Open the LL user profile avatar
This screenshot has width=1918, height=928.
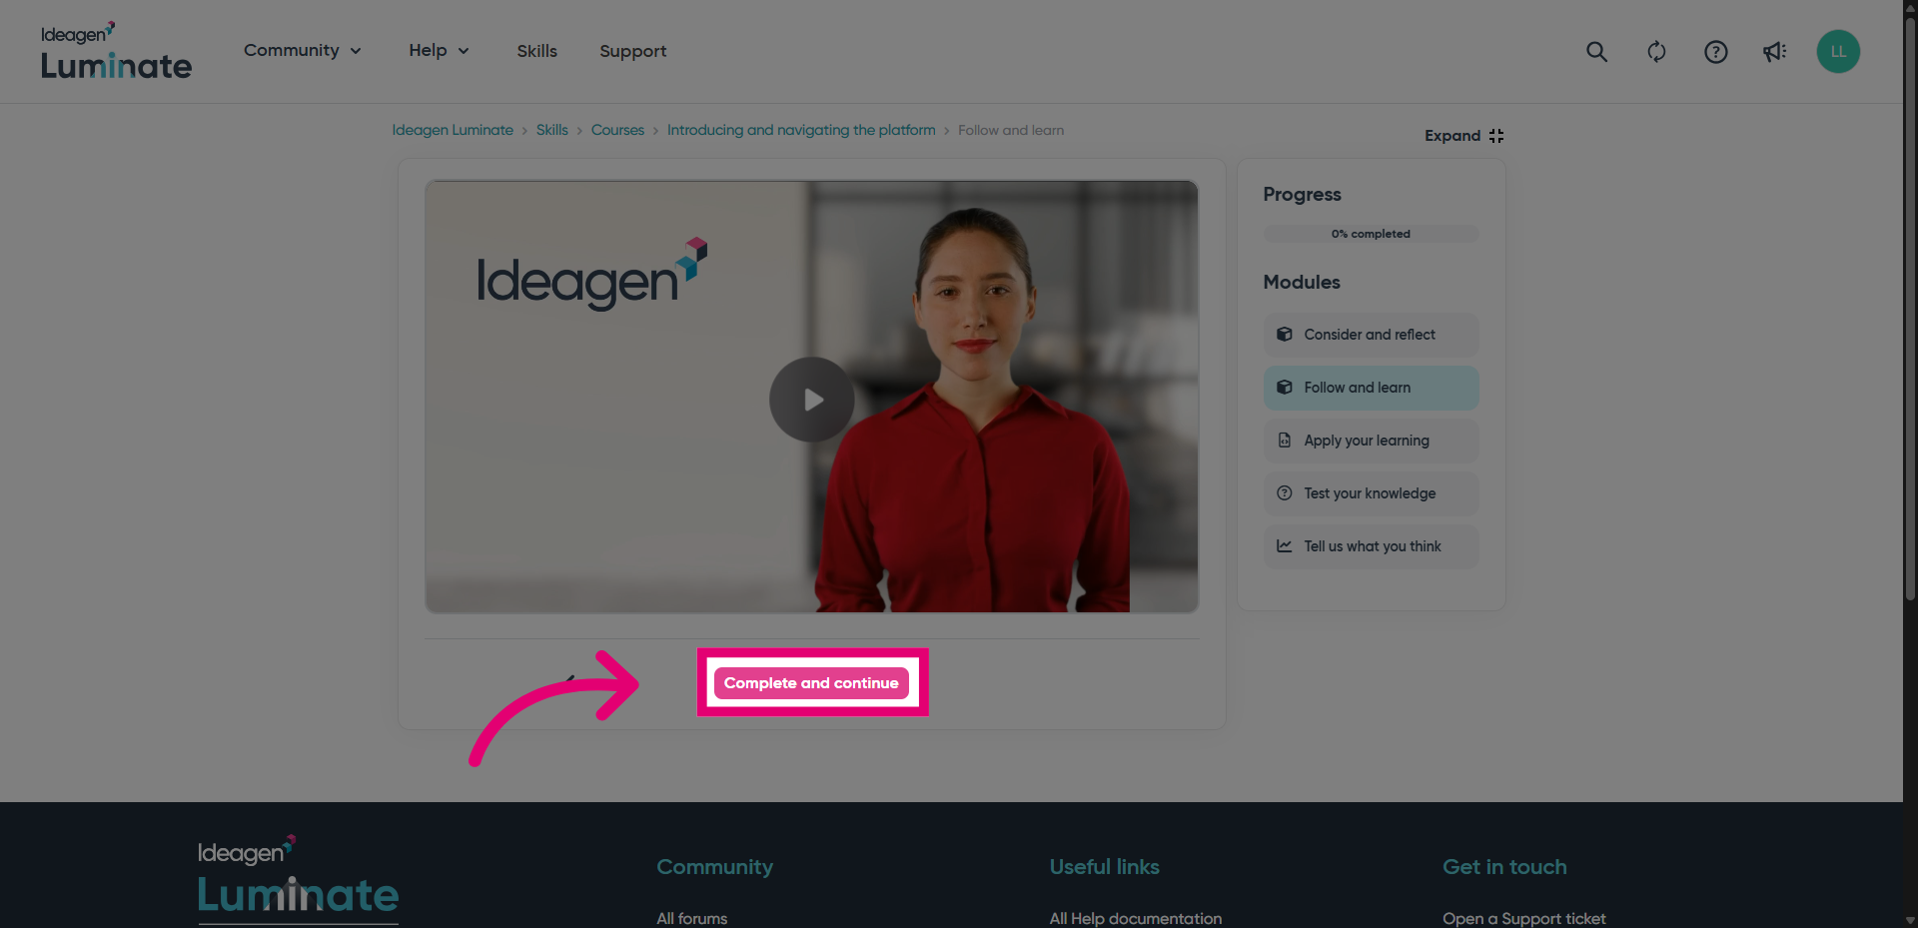coord(1838,52)
